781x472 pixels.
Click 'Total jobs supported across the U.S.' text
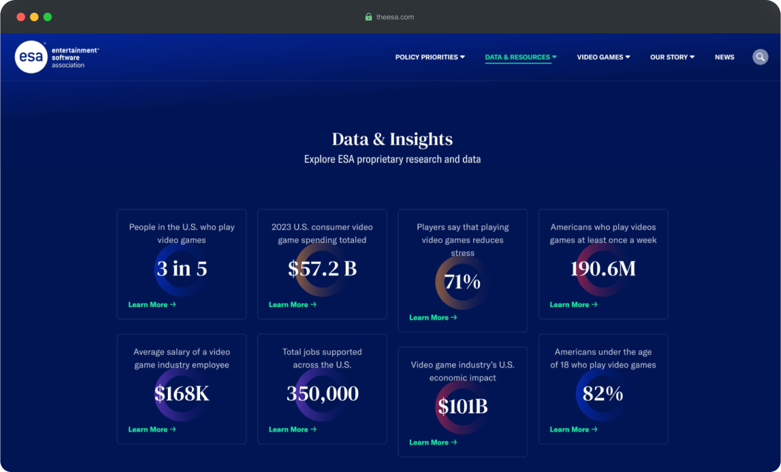pos(322,358)
